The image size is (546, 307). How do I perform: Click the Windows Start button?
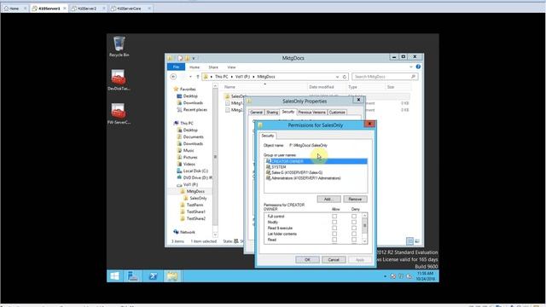tap(114, 276)
